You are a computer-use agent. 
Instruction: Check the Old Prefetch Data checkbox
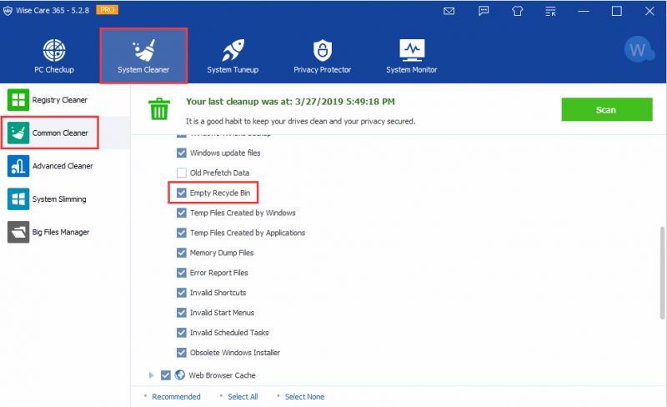pyautogui.click(x=182, y=173)
